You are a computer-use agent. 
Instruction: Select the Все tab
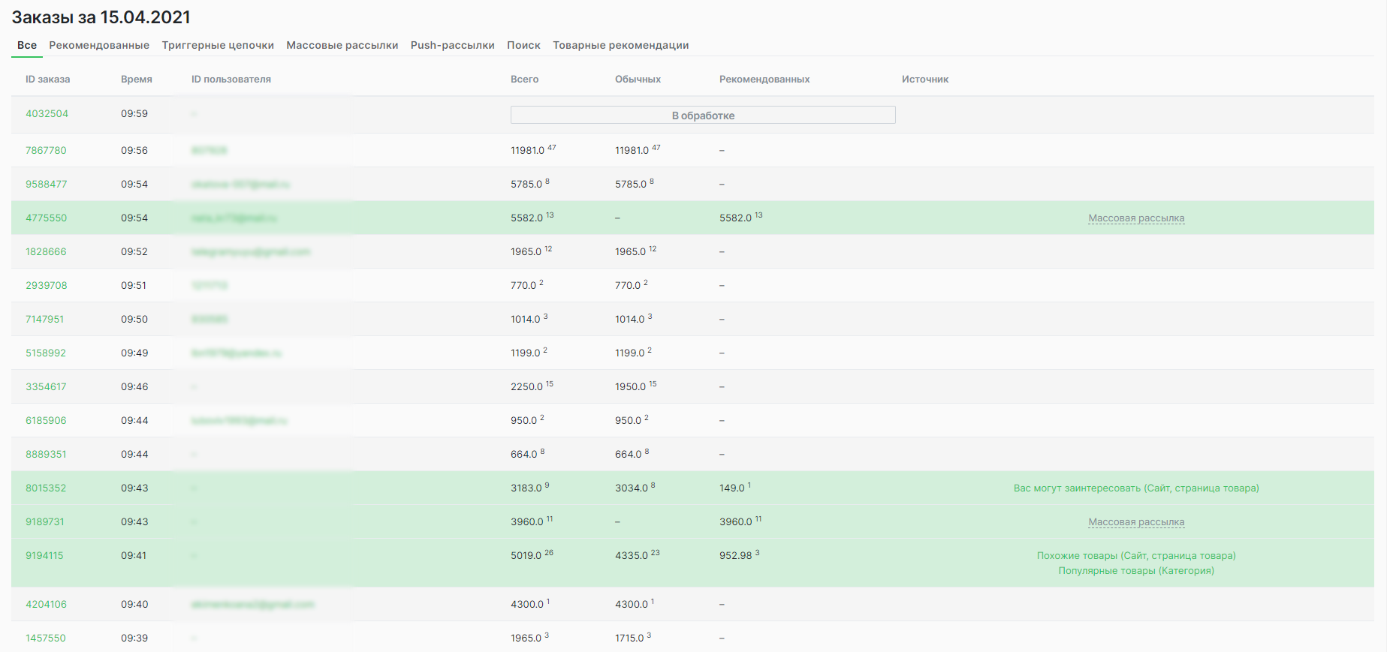[27, 45]
